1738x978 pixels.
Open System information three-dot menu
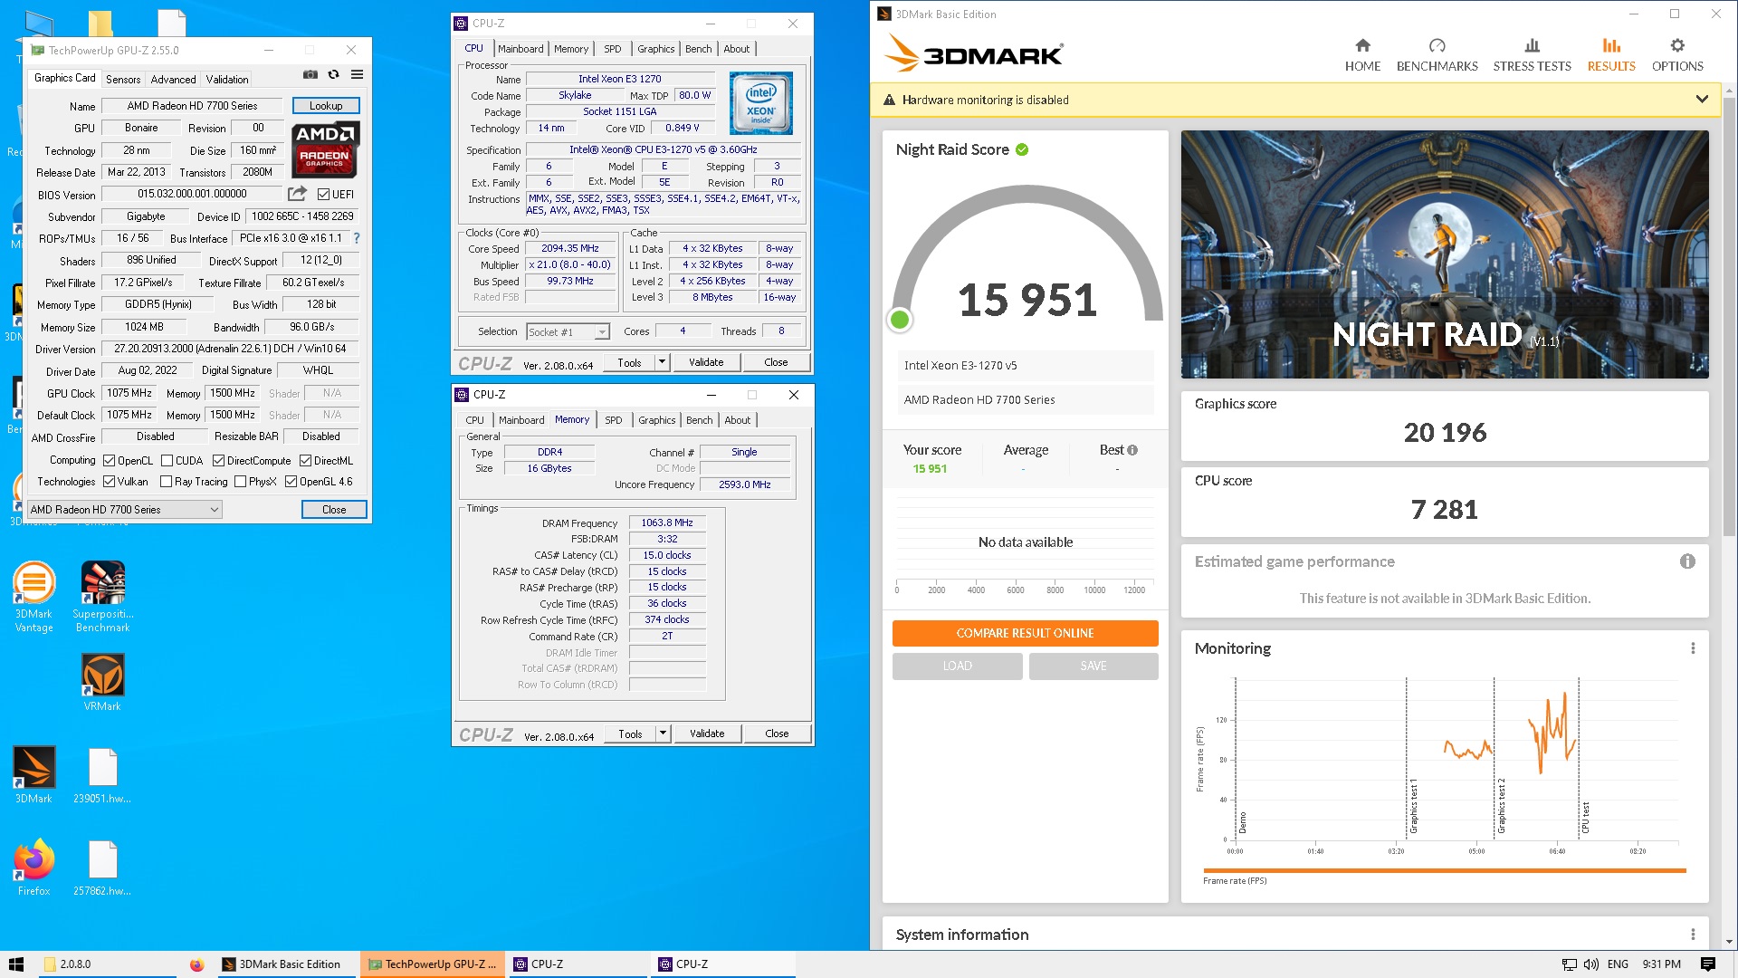[1693, 935]
